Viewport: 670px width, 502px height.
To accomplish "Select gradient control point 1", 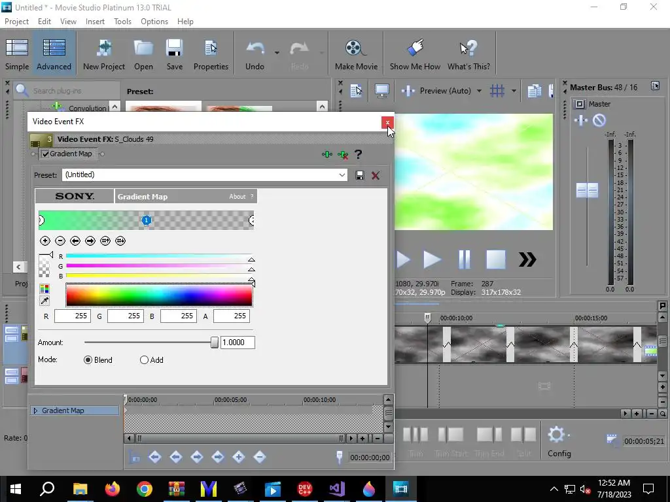I will tap(146, 220).
